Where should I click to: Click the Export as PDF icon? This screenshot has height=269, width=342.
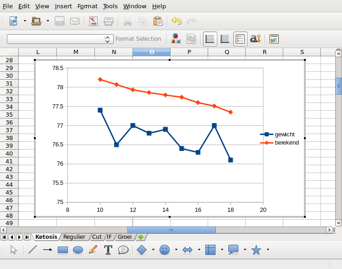click(x=94, y=21)
